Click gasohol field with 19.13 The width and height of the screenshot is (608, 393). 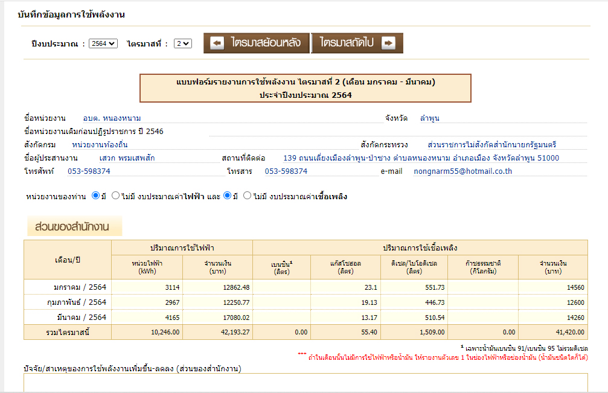(345, 302)
